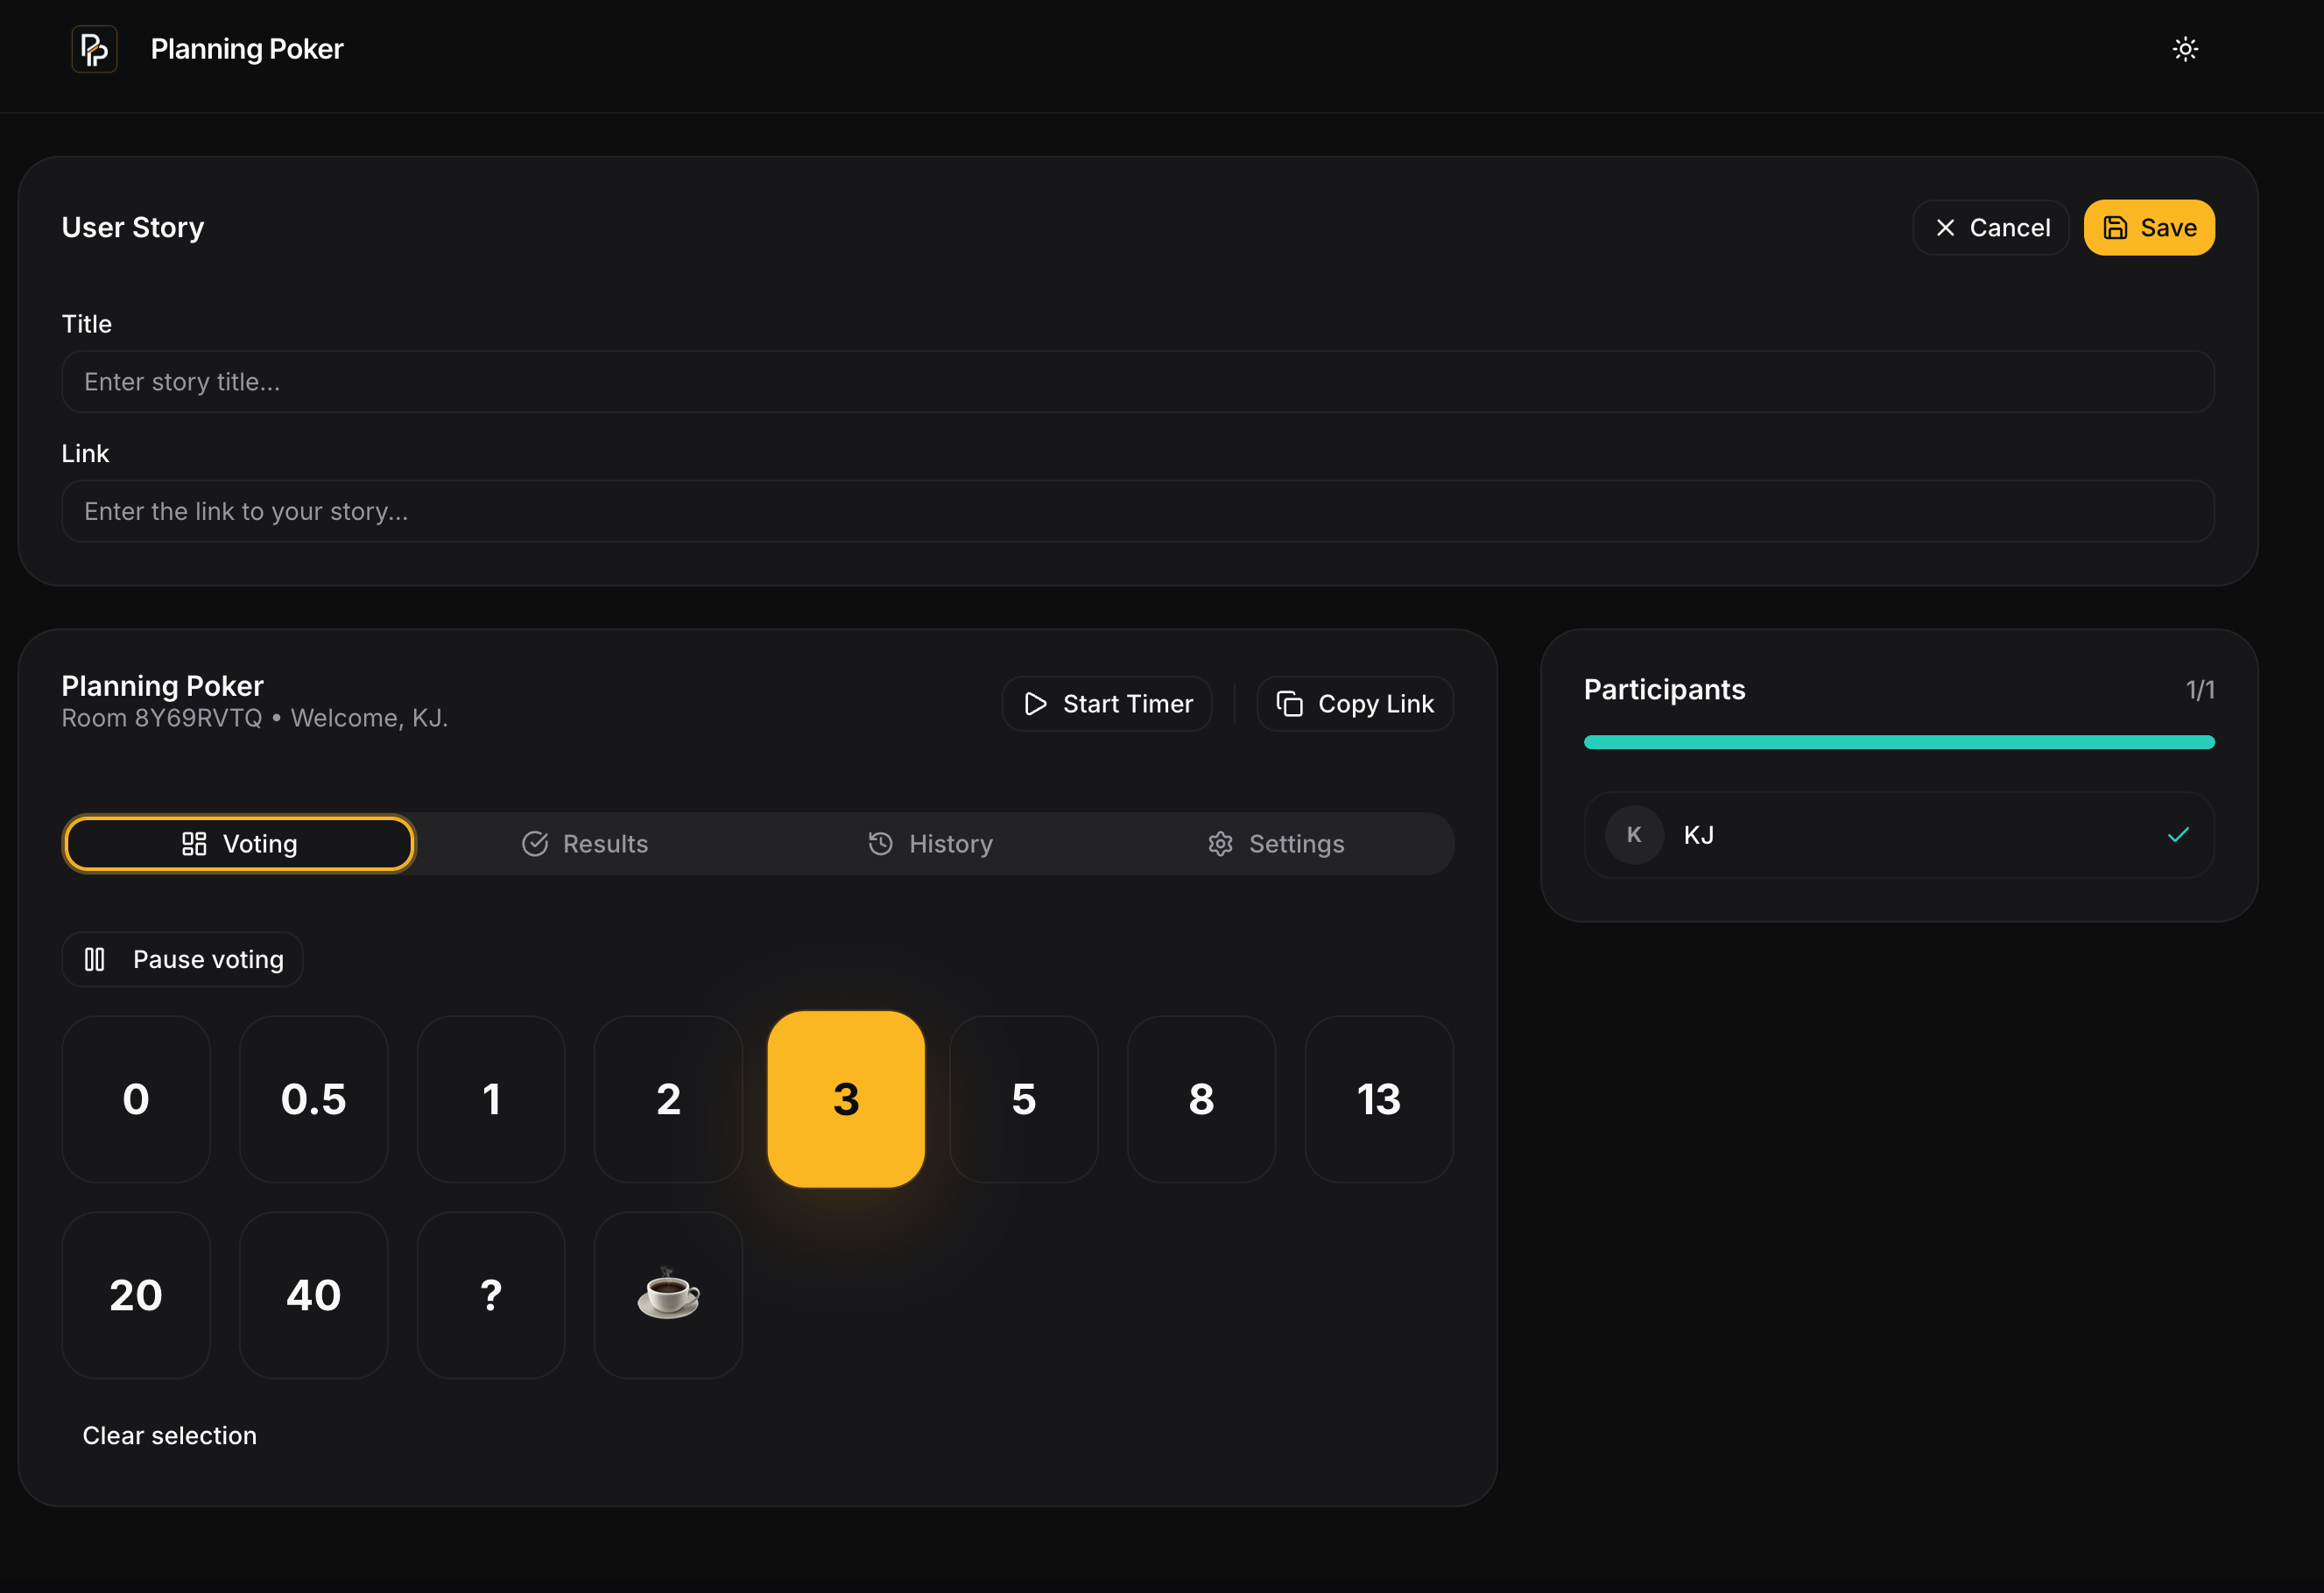Focus the story Link input field
This screenshot has width=2324, height=1593.
pyautogui.click(x=1138, y=512)
